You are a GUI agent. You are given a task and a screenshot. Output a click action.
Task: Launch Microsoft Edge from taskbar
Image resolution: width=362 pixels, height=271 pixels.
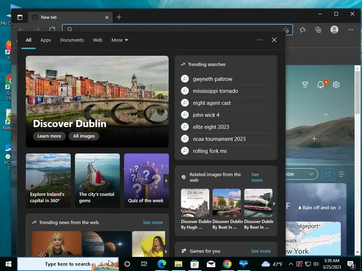[x=162, y=264]
